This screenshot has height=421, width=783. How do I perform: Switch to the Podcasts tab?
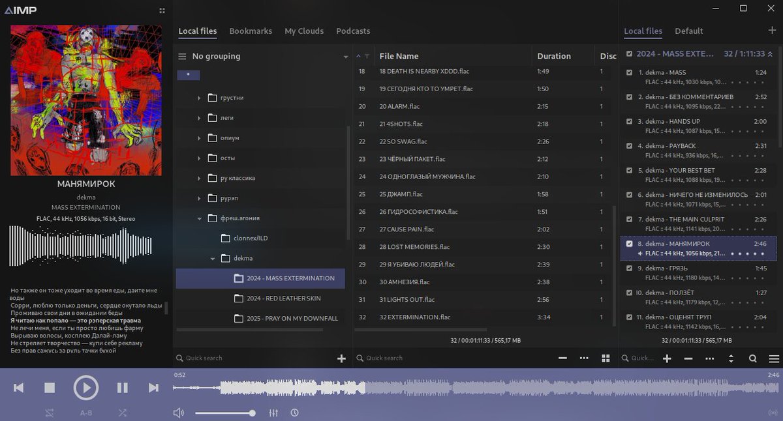click(x=353, y=31)
